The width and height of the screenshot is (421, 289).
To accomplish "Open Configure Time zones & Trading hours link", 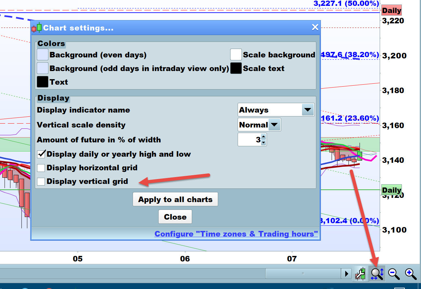I will pos(236,234).
